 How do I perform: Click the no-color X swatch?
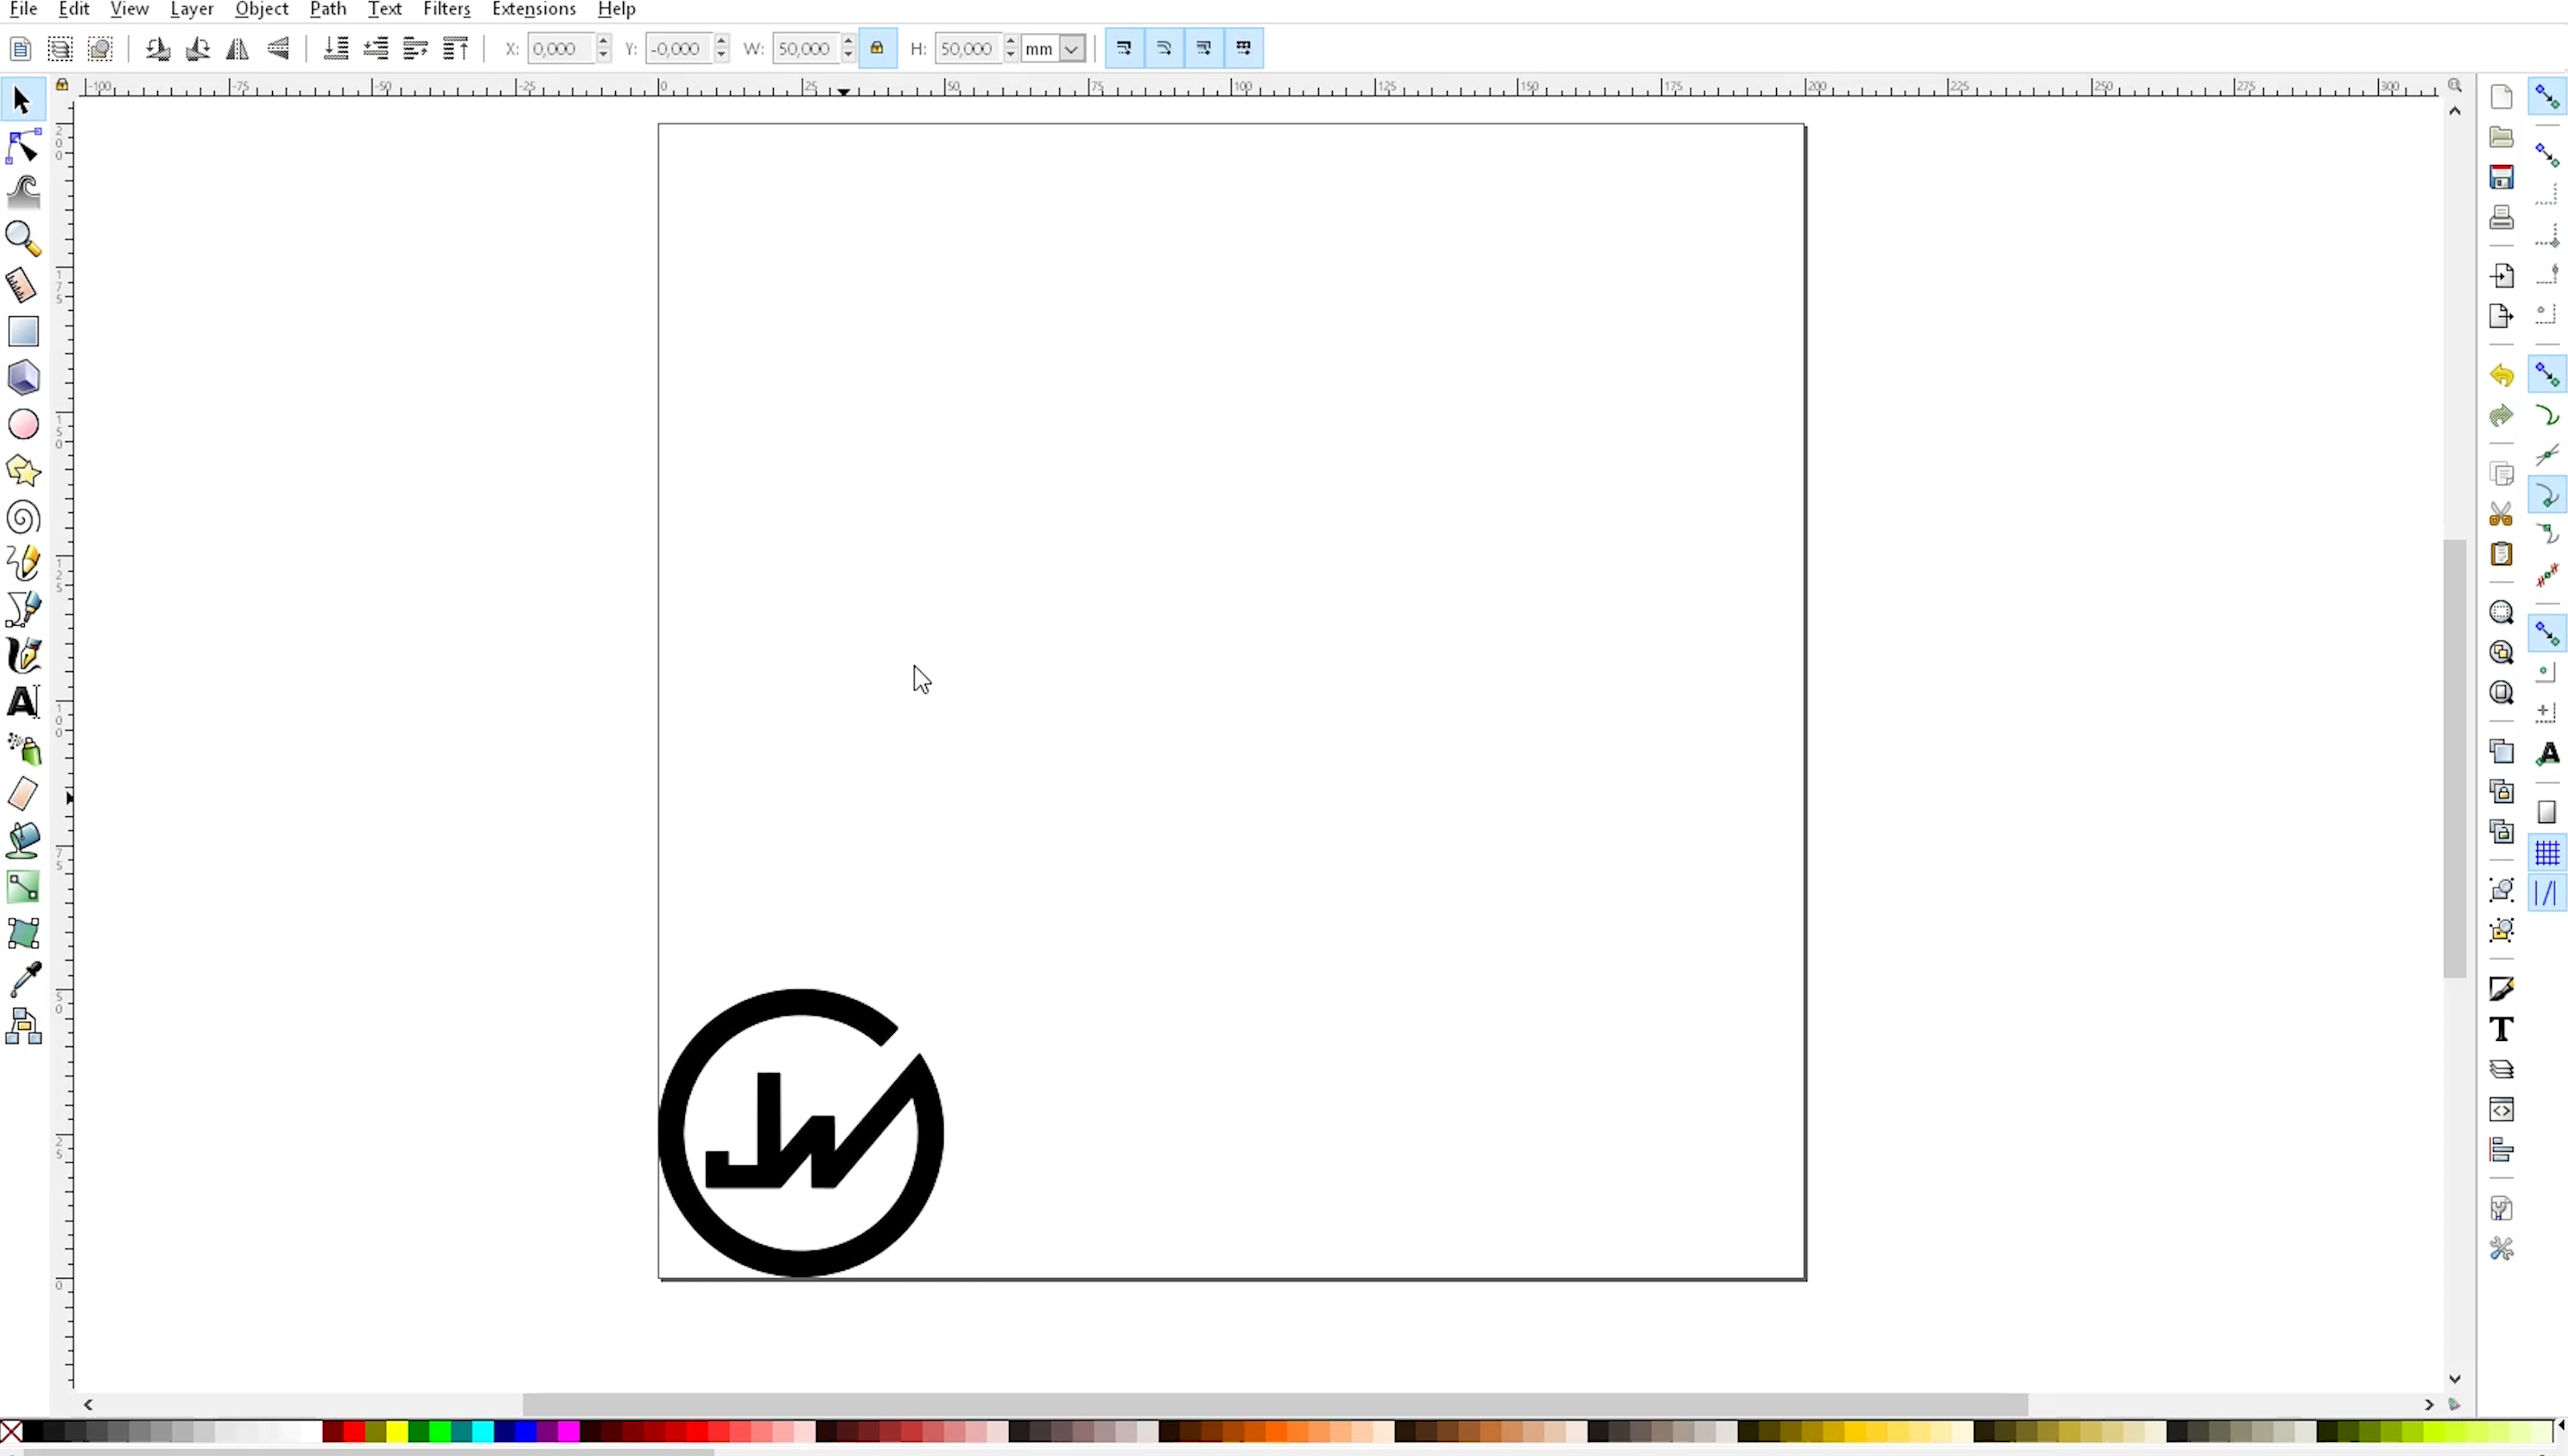coord(11,1432)
